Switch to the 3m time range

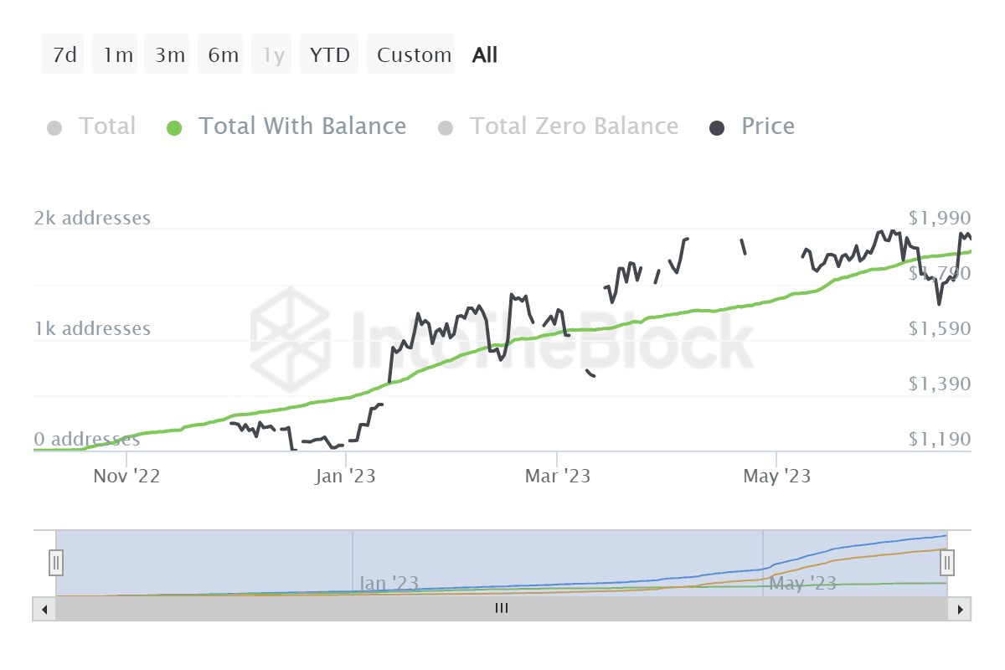tap(169, 55)
